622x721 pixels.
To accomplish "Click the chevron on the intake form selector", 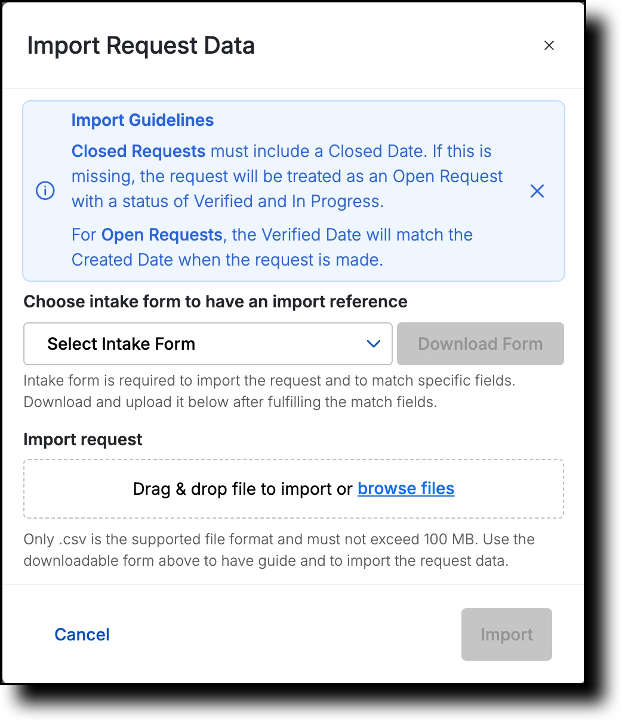I will (x=373, y=344).
